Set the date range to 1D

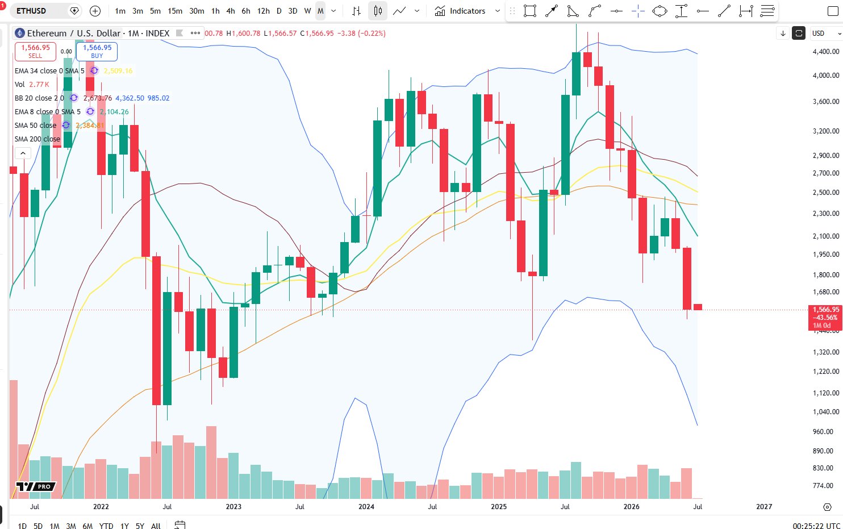point(22,526)
